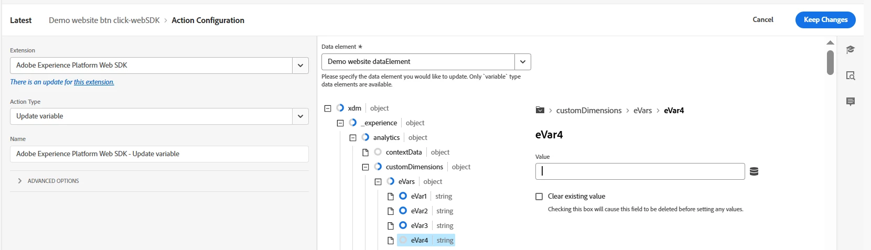Click the Latest label in header

point(21,20)
